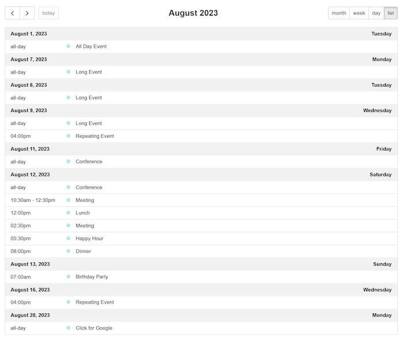Switch to week view
This screenshot has height=342, width=403.
359,13
